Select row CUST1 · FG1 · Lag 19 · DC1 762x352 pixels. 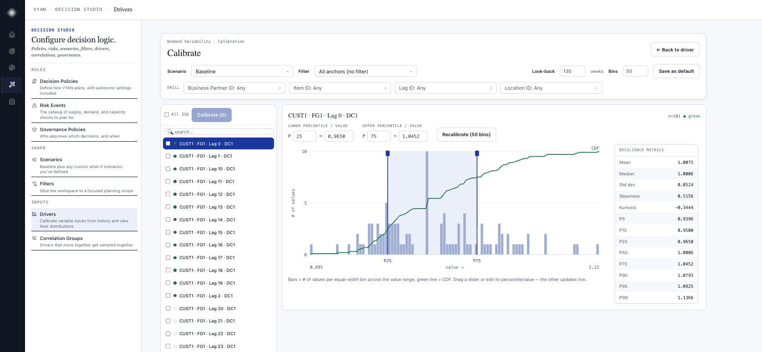(218, 283)
